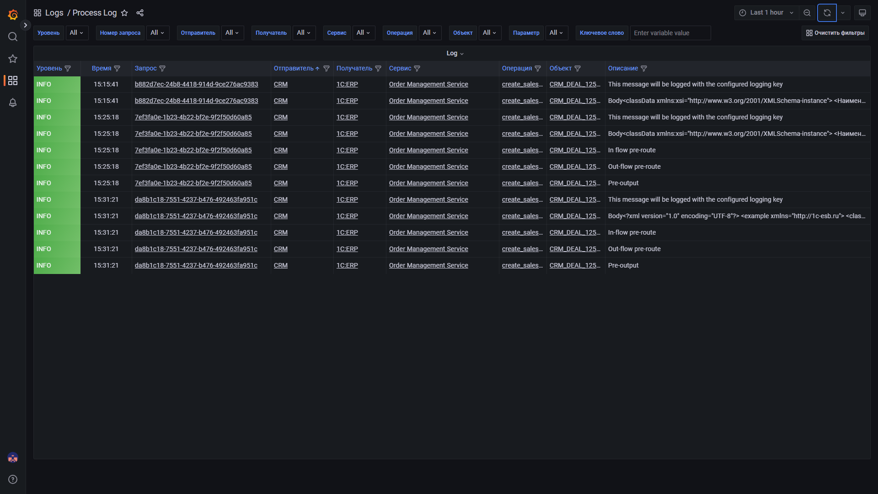
Task: Refresh dashboard button
Action: click(x=827, y=13)
